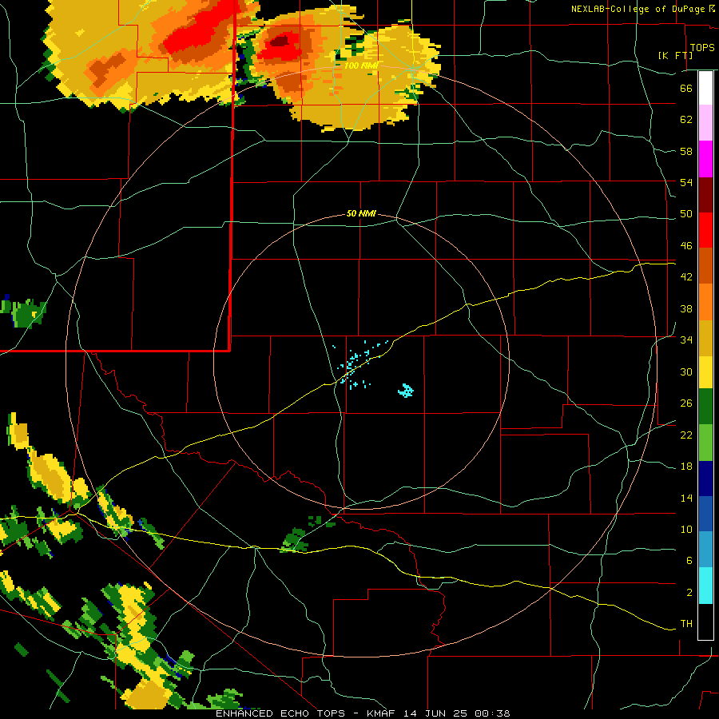719x719 pixels.
Task: Click the 22 legend value
Action: pos(686,435)
